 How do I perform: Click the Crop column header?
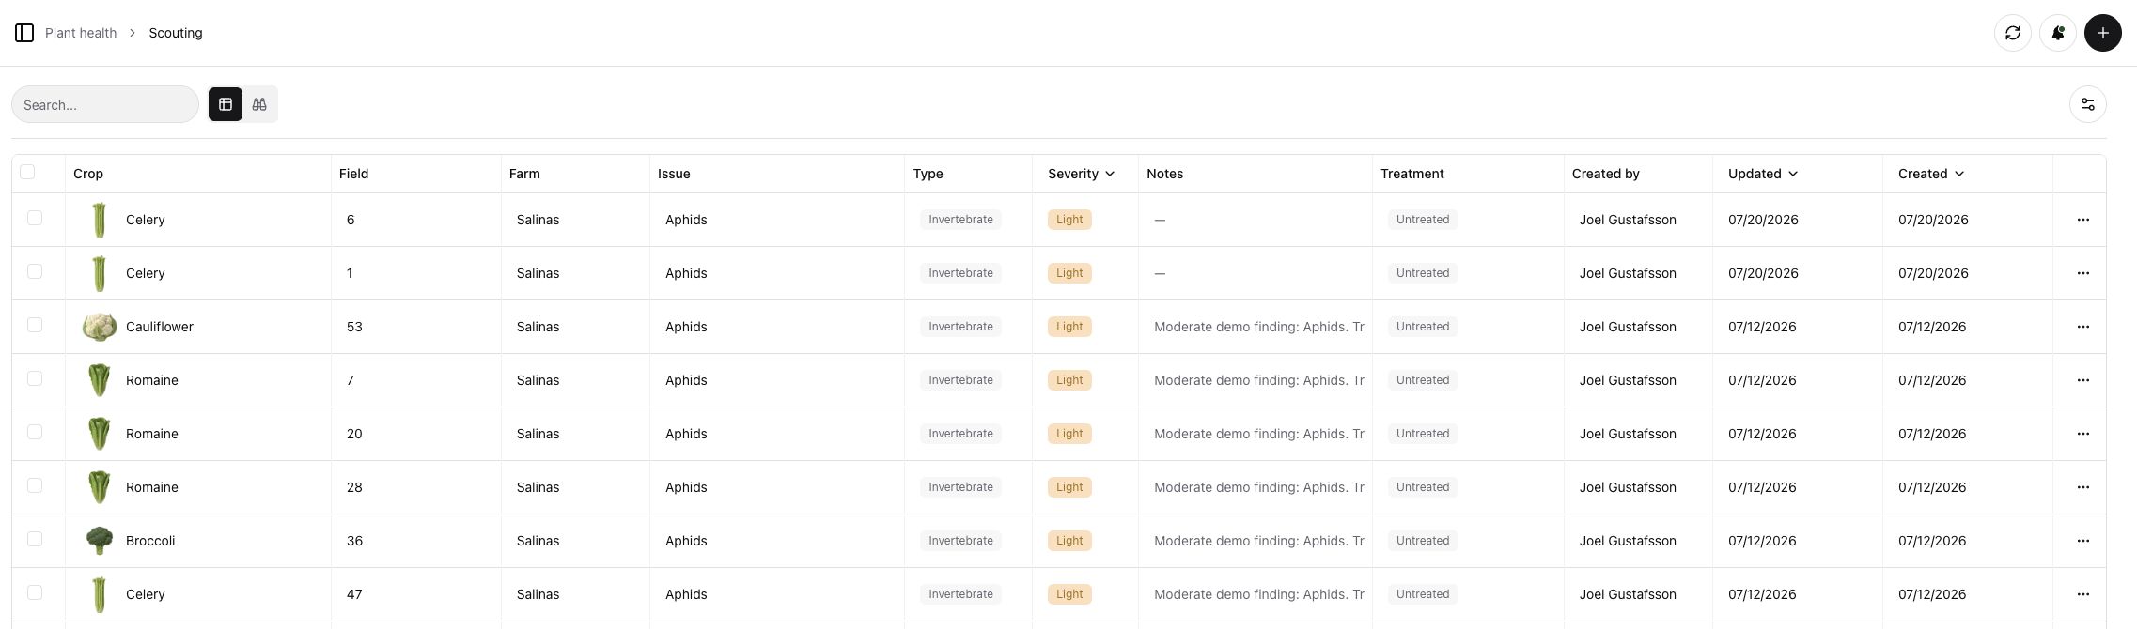pyautogui.click(x=88, y=174)
